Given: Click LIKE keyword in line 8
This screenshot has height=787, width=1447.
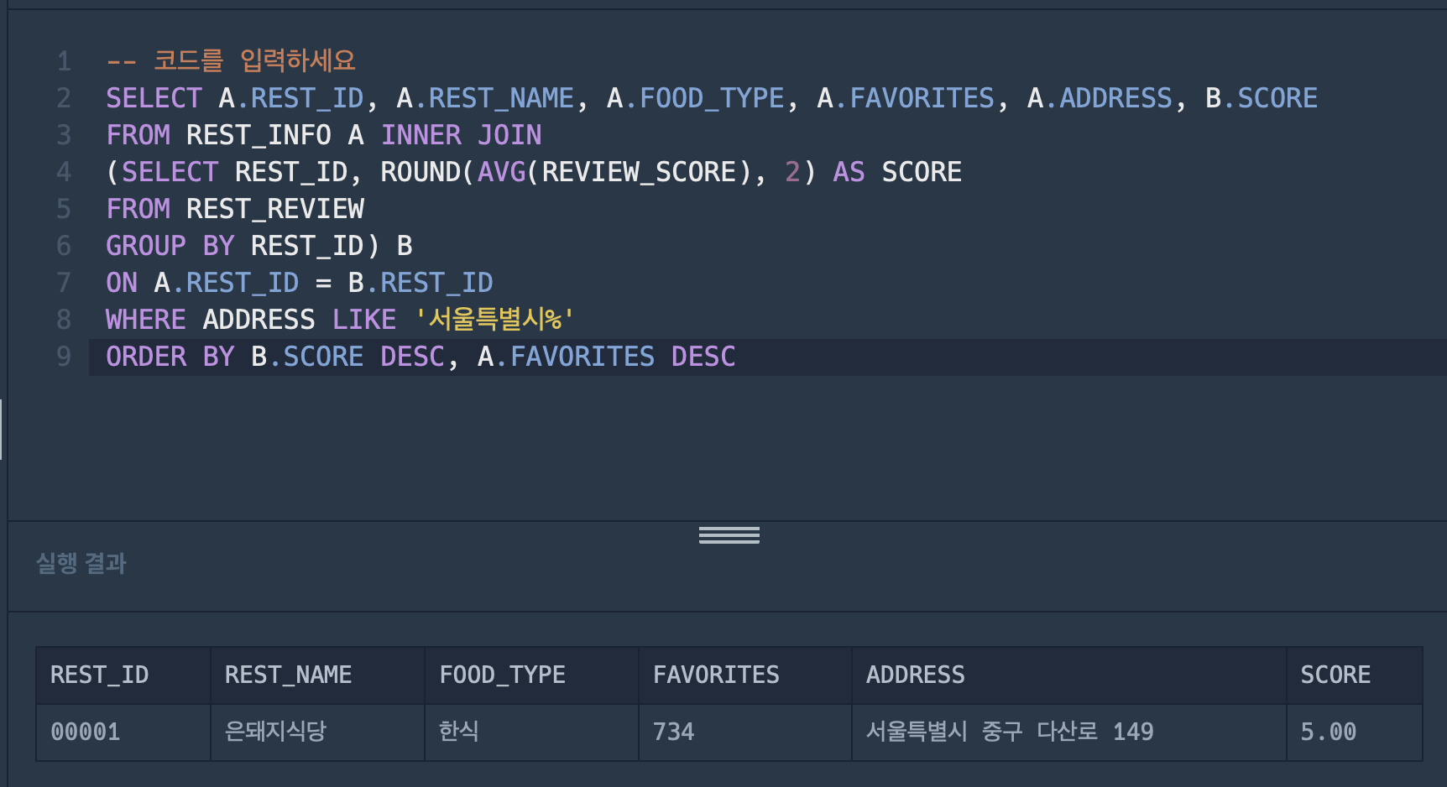Looking at the screenshot, I should tap(363, 320).
